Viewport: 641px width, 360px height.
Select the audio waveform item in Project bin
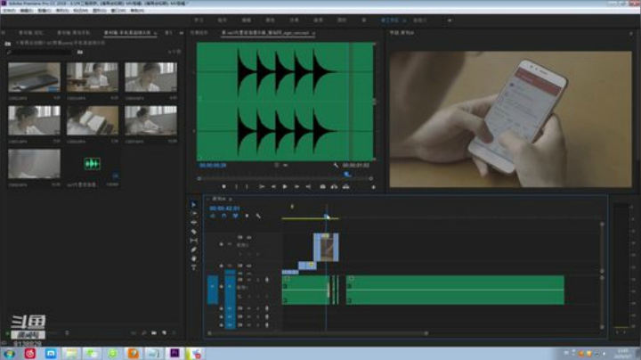(x=93, y=165)
